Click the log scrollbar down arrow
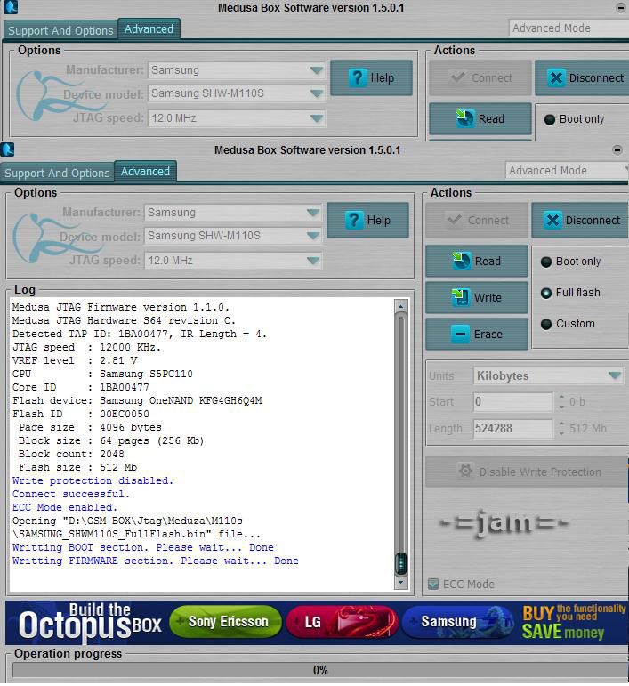Screen dimensions: 629x686 (x=400, y=583)
